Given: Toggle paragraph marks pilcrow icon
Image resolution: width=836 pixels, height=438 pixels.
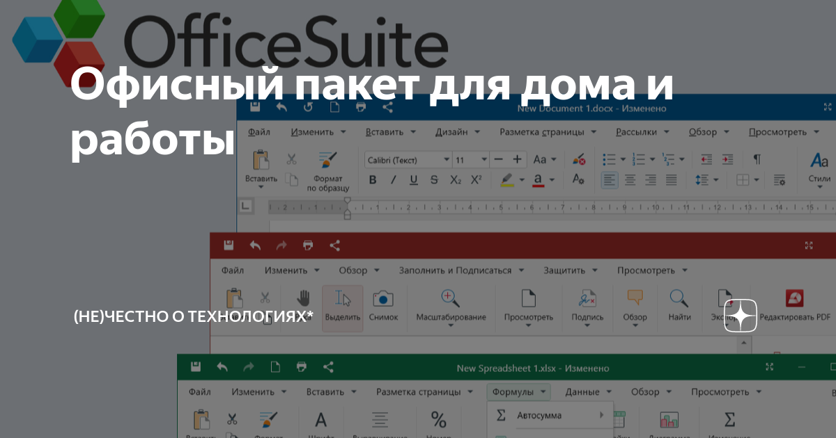Looking at the screenshot, I should coord(757,159).
